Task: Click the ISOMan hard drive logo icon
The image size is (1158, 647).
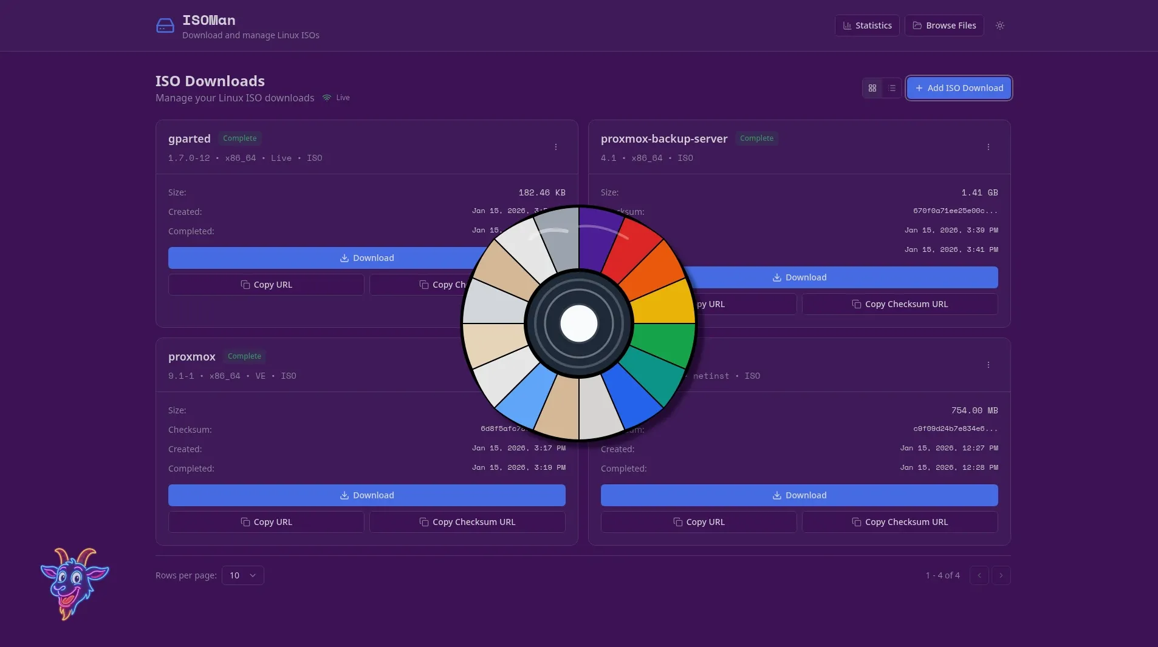Action: [x=165, y=25]
